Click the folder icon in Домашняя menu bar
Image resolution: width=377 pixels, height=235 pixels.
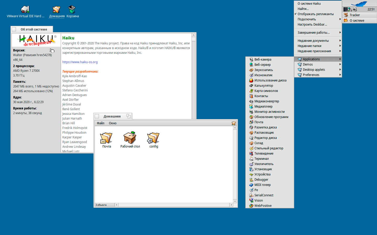click(234, 123)
